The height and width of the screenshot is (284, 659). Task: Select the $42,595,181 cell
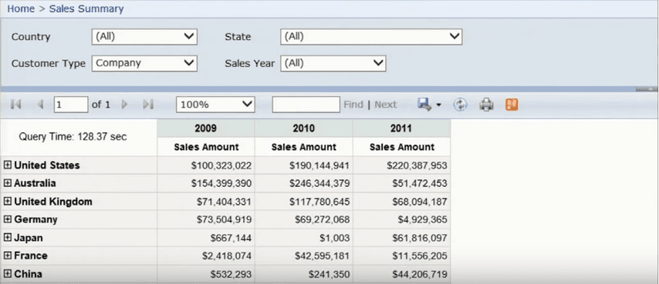[304, 256]
